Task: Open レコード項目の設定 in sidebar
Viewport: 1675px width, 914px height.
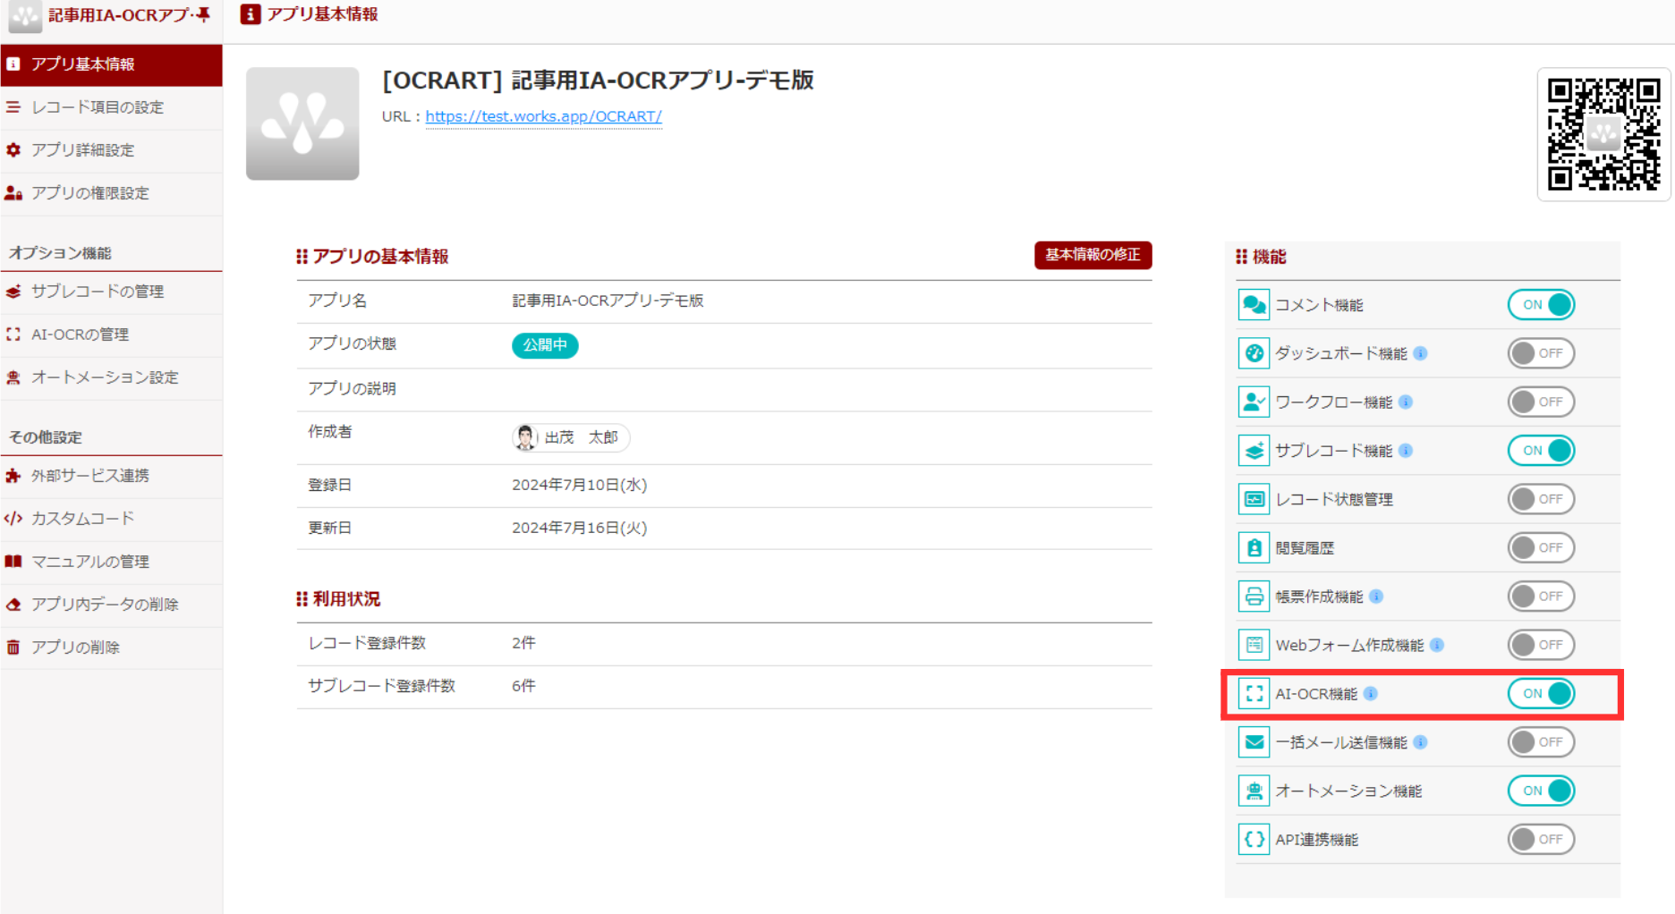Action: pos(98,107)
